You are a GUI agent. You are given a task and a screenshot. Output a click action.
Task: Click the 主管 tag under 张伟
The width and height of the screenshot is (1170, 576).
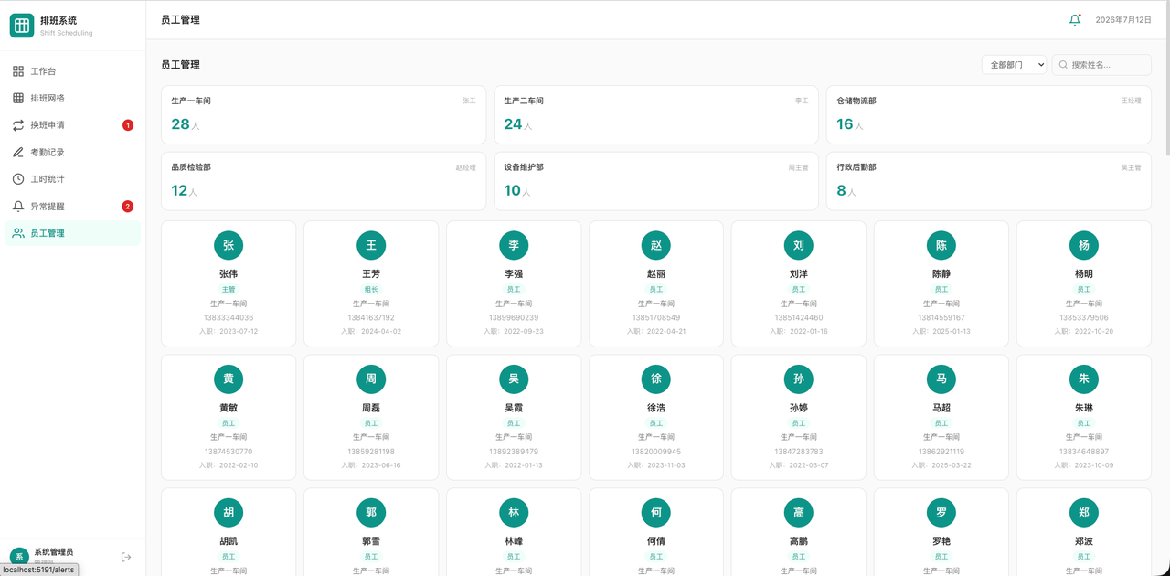click(229, 289)
